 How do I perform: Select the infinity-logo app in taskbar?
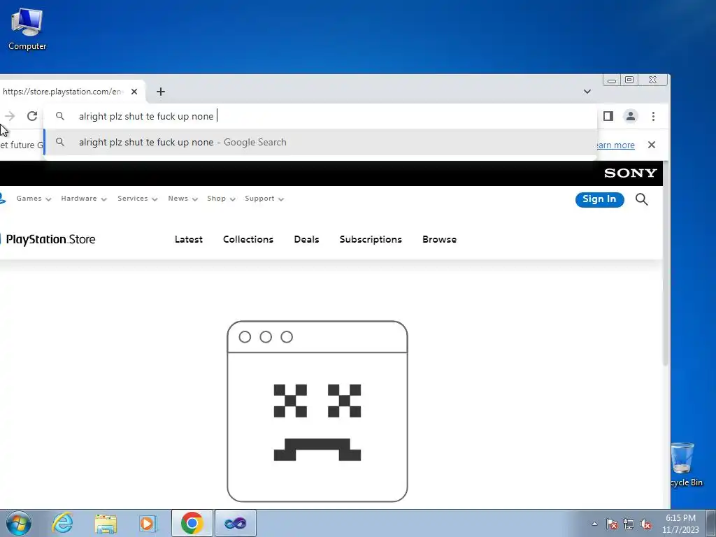coord(235,523)
